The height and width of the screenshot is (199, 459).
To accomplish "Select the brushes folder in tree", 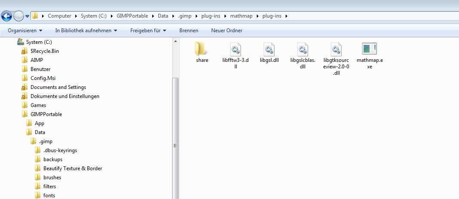I will 52,178.
